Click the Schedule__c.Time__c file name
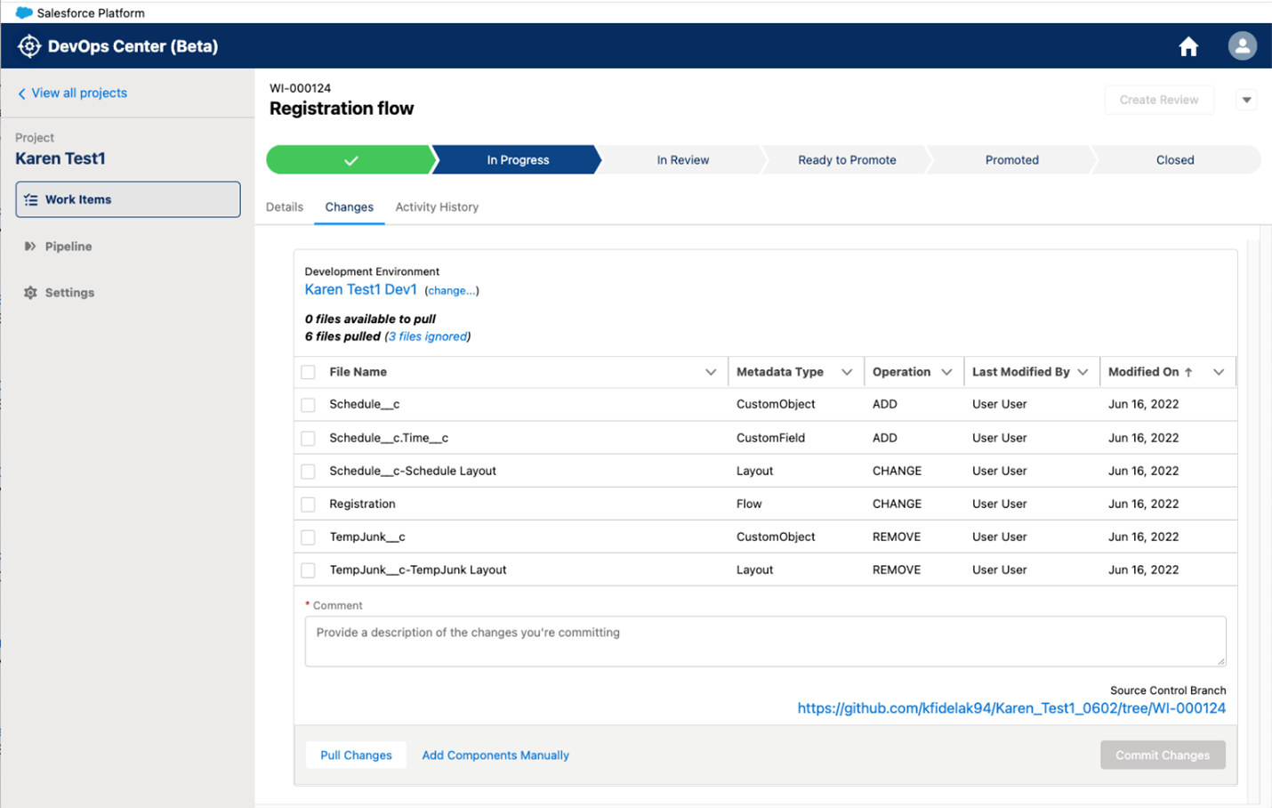The height and width of the screenshot is (808, 1272). [389, 438]
